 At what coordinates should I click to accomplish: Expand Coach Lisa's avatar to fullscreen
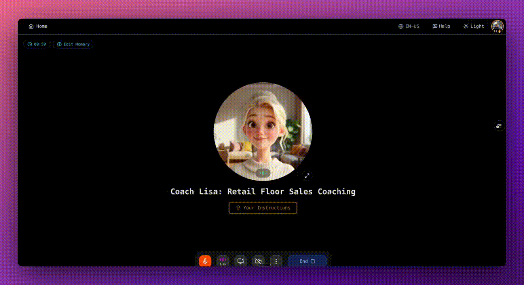click(307, 175)
